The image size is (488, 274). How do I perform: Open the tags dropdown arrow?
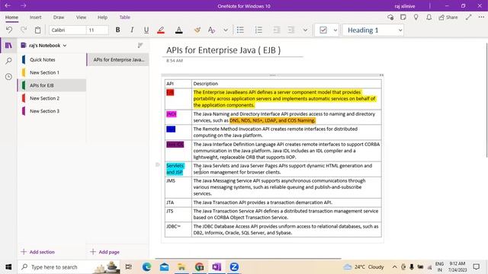[335, 30]
